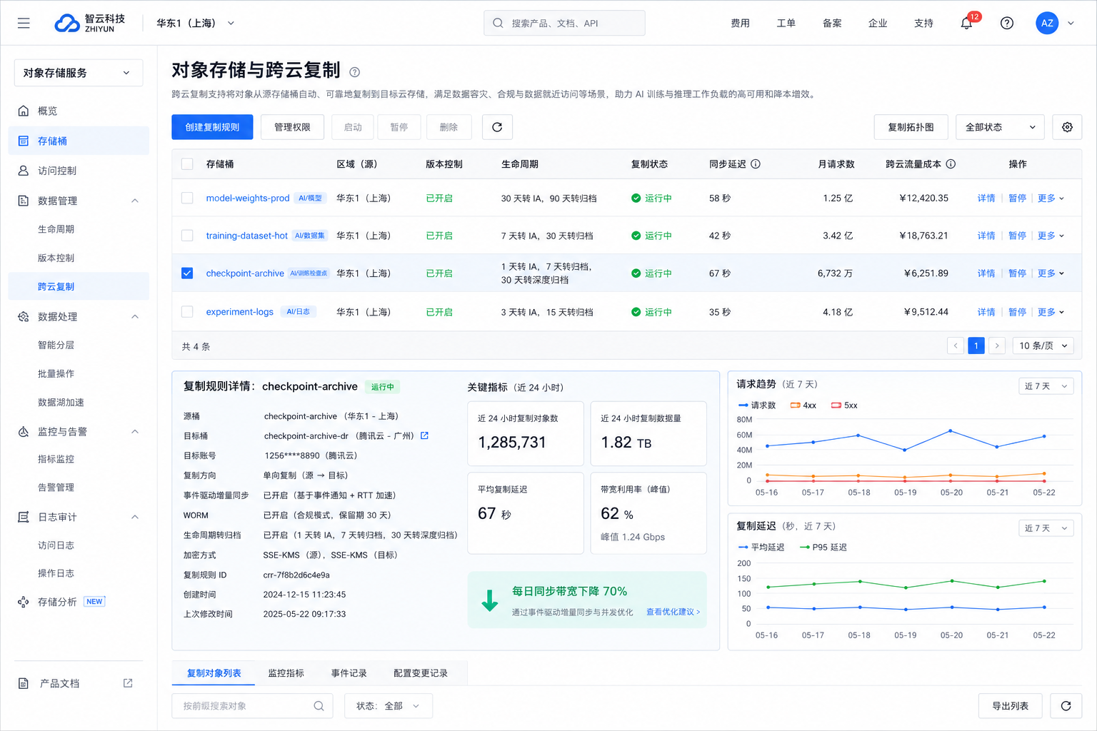The height and width of the screenshot is (731, 1097).
Task: Uncheck the checkpoint-archive row checkbox
Action: tap(187, 273)
